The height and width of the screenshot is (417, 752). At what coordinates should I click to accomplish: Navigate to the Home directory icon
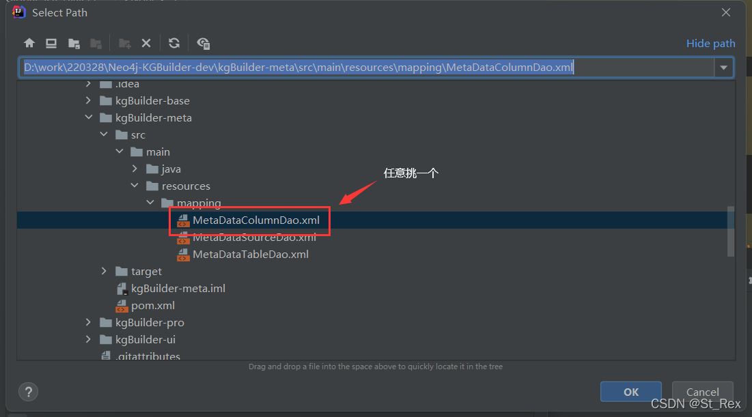pyautogui.click(x=29, y=42)
